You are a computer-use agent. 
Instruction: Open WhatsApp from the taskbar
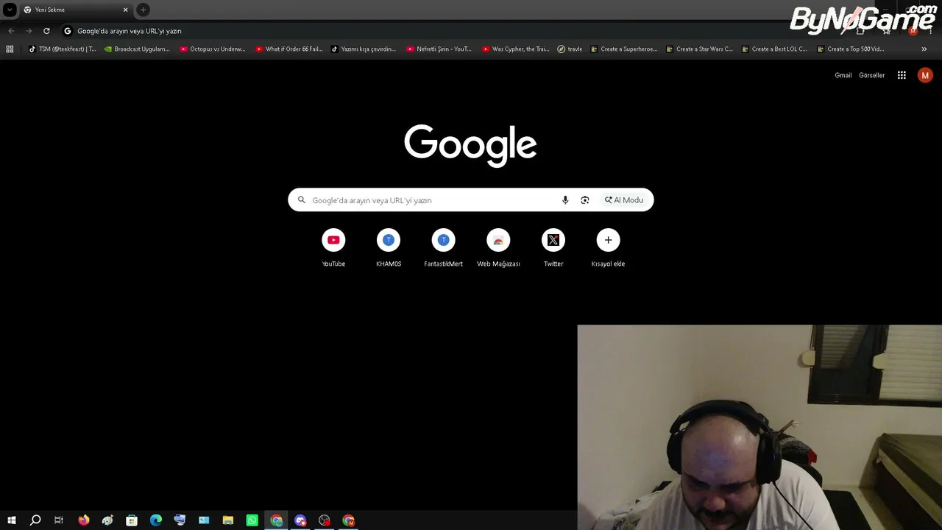pyautogui.click(x=252, y=520)
